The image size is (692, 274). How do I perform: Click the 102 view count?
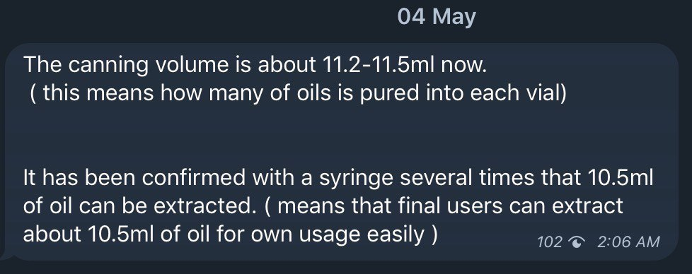(550, 242)
